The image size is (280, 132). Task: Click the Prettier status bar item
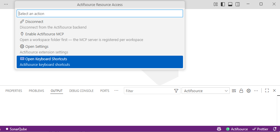(x=260, y=129)
